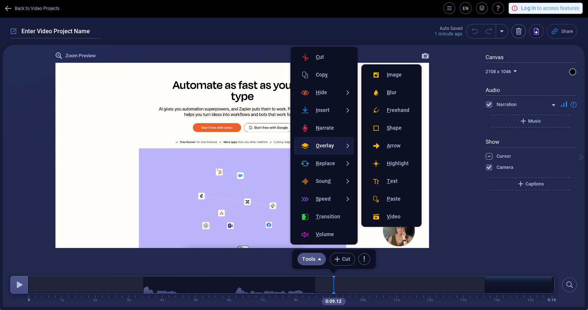Click the Video overlay clapper icon
The height and width of the screenshot is (310, 588).
(376, 217)
